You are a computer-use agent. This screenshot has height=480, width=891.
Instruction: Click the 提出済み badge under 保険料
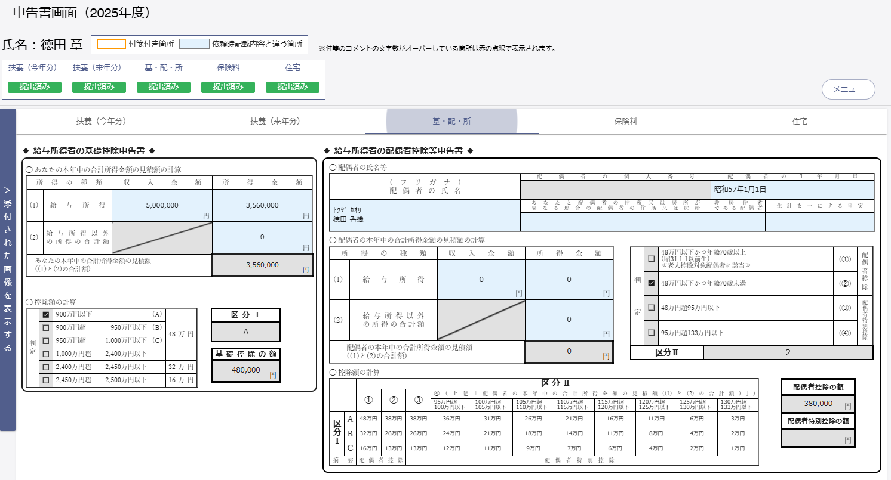pyautogui.click(x=228, y=87)
